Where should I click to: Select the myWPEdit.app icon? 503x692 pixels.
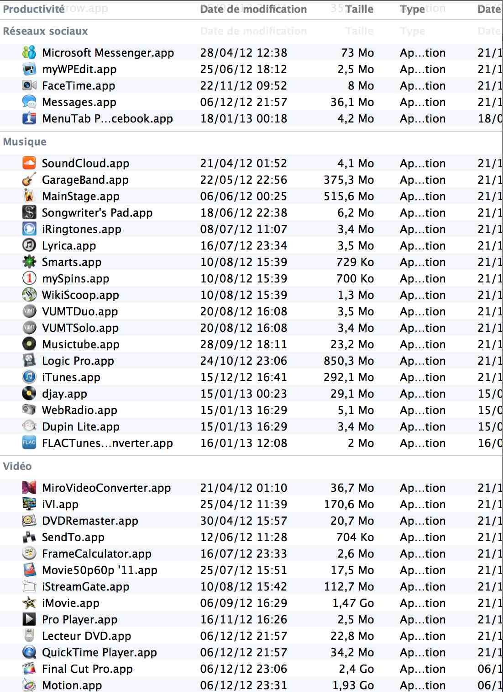pos(29,69)
